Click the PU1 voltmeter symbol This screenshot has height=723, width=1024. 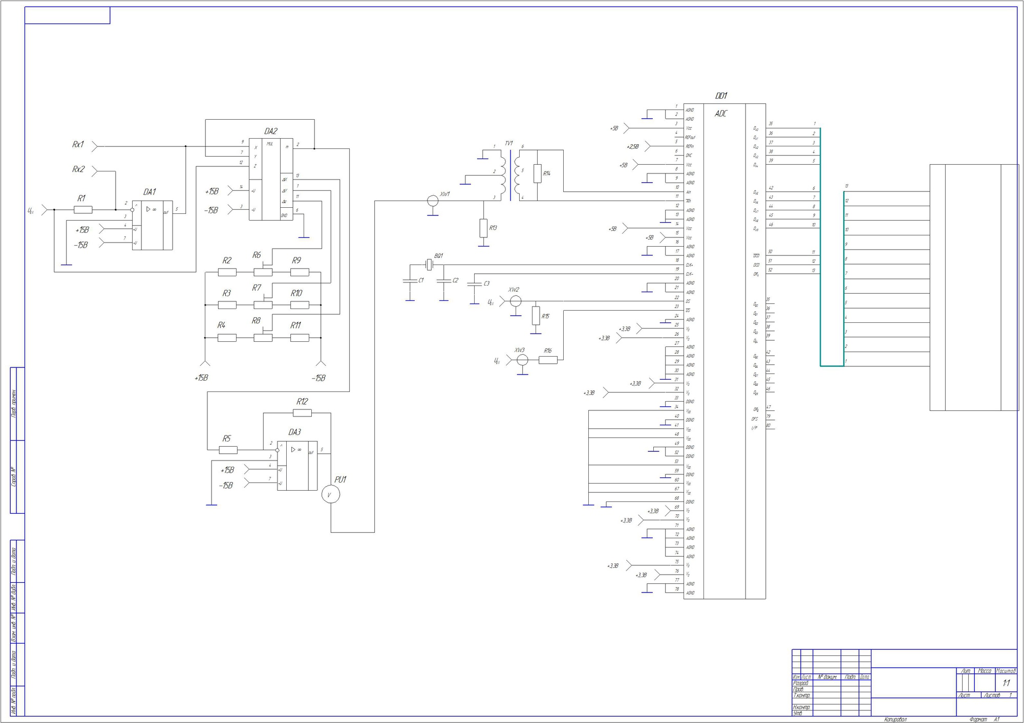coord(330,494)
